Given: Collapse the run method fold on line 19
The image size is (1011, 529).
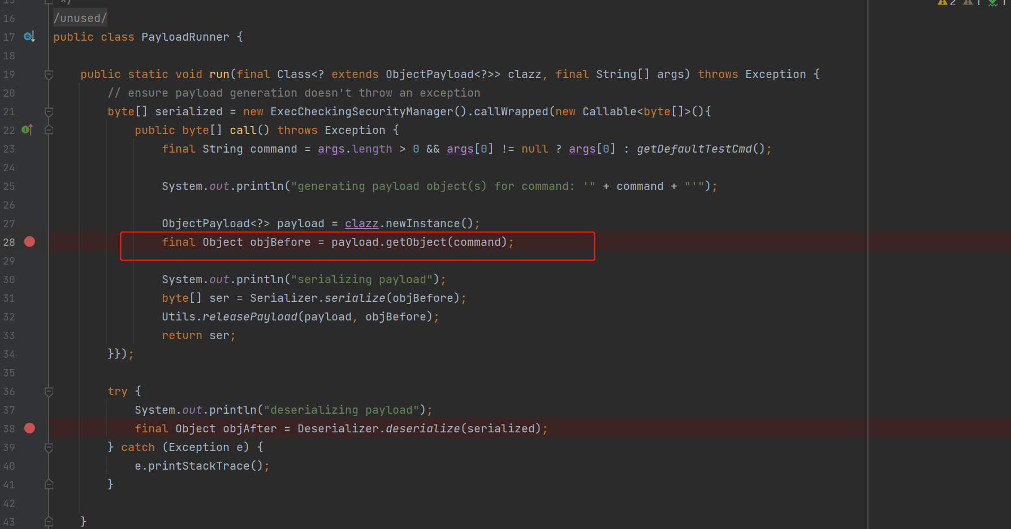Looking at the screenshot, I should pyautogui.click(x=49, y=75).
